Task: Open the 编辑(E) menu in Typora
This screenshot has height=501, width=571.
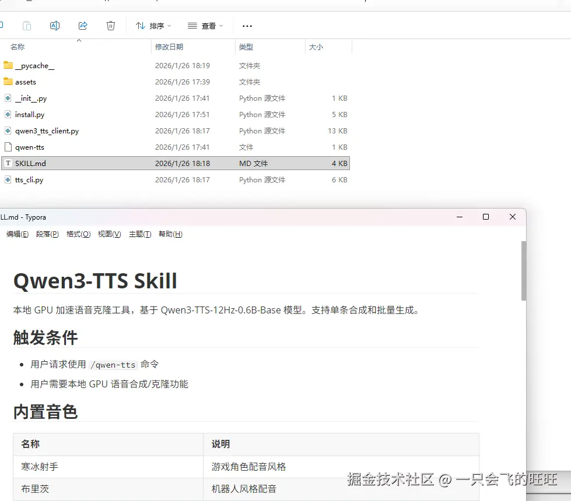Action: coord(17,234)
